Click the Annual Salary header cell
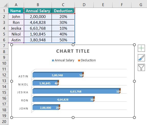 tap(38, 11)
